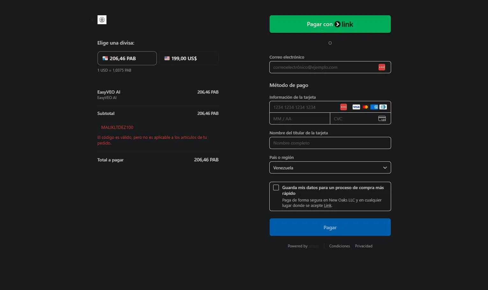This screenshot has width=488, height=290.
Task: Click the chevron on the Venezuela selector
Action: [x=385, y=168]
